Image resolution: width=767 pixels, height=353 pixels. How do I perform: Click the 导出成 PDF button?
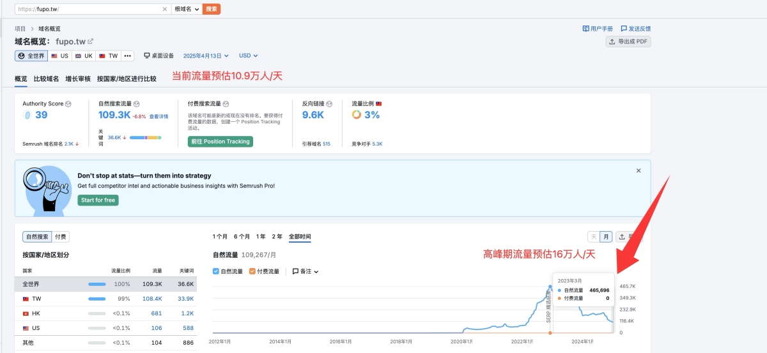628,41
